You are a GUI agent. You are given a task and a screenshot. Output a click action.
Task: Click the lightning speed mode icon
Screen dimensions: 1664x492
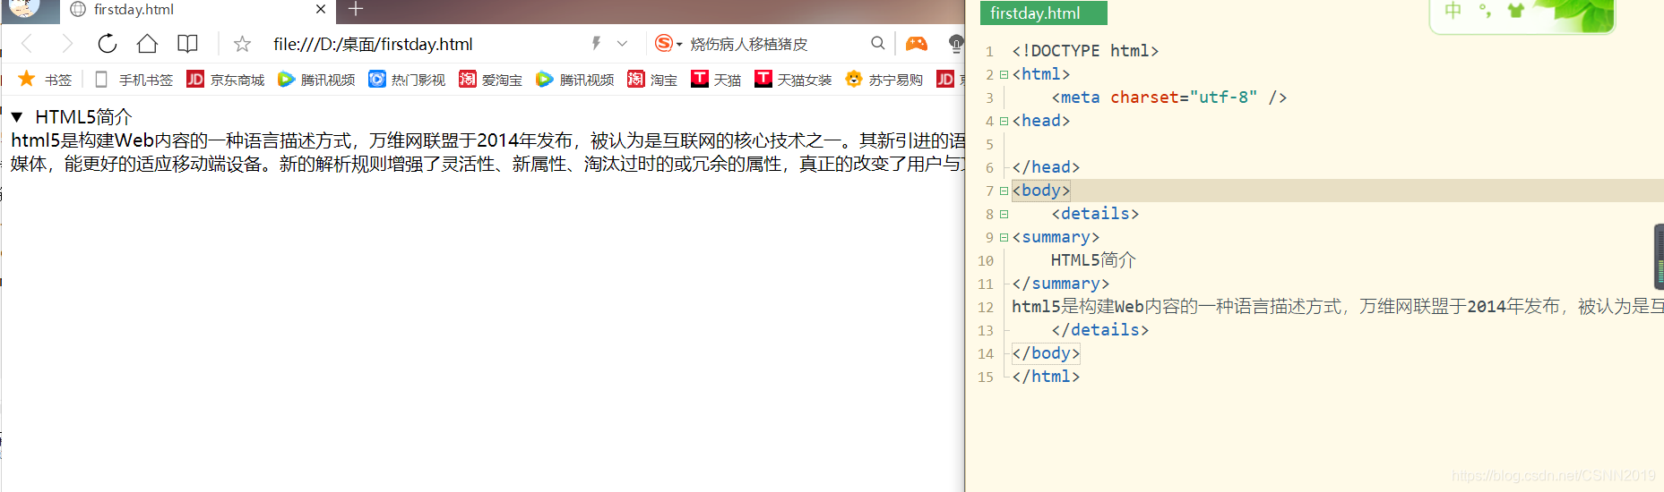596,43
